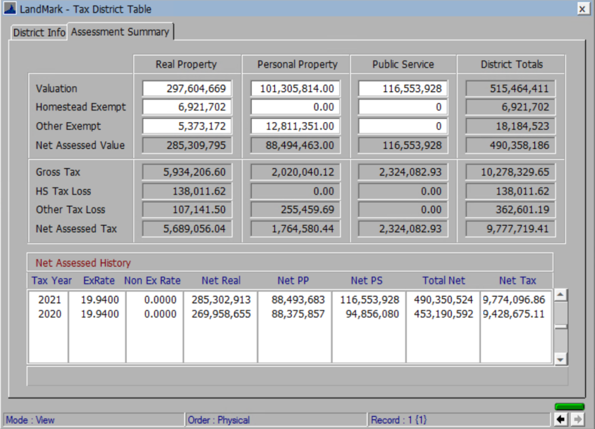Screen dimensions: 595x429
Task: Click the ExRate column header
Action: 99,281
